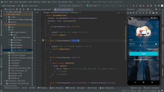Toggle the Structure tool window stripe
The height and width of the screenshot is (92, 164).
pos(1,50)
